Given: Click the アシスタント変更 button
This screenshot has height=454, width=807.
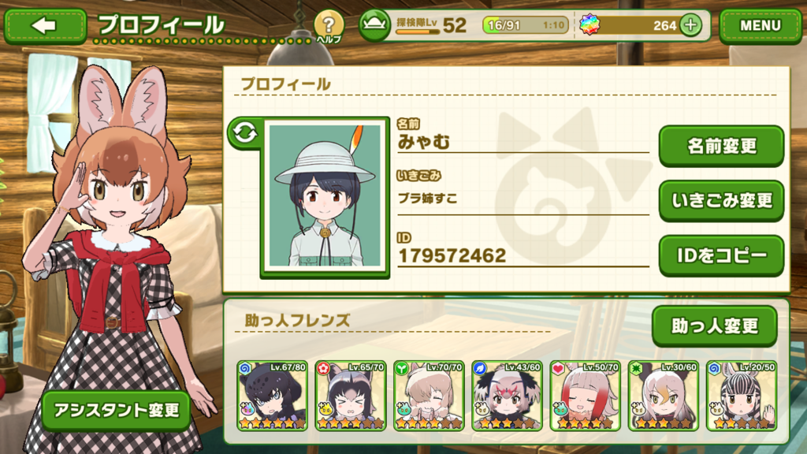Looking at the screenshot, I should pos(117,410).
